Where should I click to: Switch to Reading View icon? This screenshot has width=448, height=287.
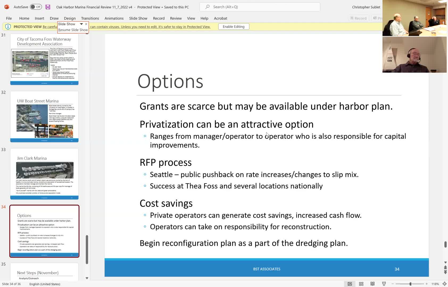(372, 284)
